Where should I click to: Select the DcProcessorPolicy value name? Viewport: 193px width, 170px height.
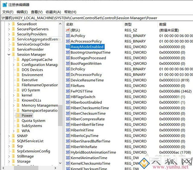[x=86, y=75]
